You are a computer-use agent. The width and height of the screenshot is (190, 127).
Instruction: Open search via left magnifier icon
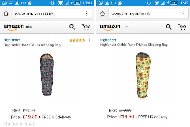coord(72,27)
